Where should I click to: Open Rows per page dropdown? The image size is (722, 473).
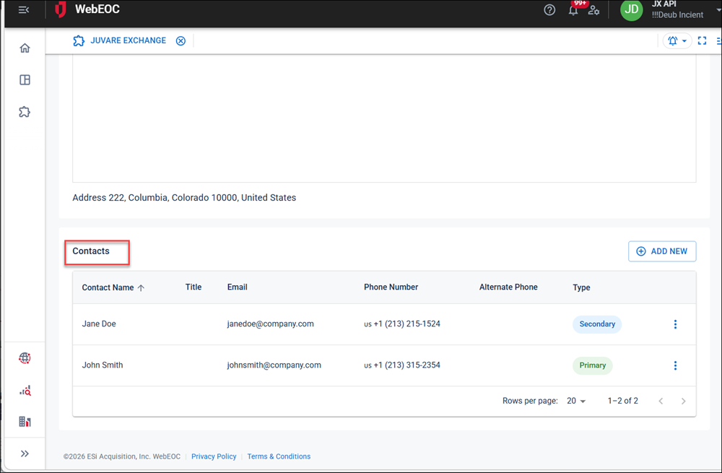(x=576, y=401)
